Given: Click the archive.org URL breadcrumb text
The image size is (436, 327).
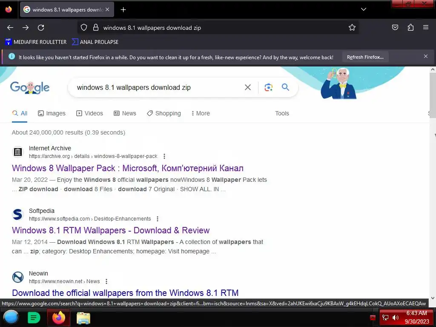Looking at the screenshot, I should pos(93,156).
